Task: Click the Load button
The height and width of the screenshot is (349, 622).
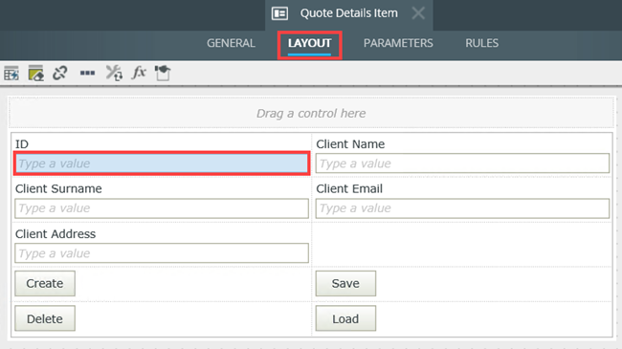Action: pos(345,318)
